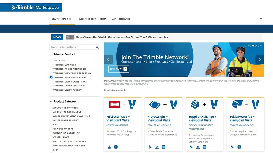The height and width of the screenshot is (153, 273).
Task: Click Viewpoint Vista V logo on ProjectSight card
Action: point(174,104)
